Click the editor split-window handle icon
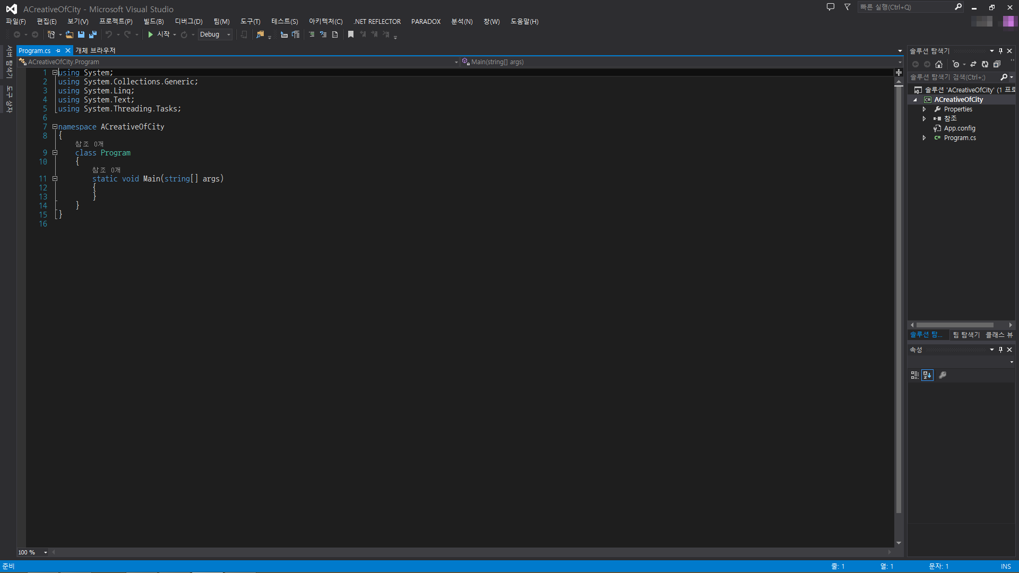 [x=899, y=72]
